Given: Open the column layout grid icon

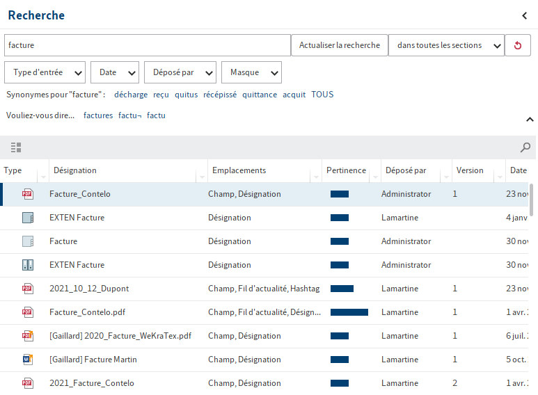Looking at the screenshot, I should tap(16, 147).
